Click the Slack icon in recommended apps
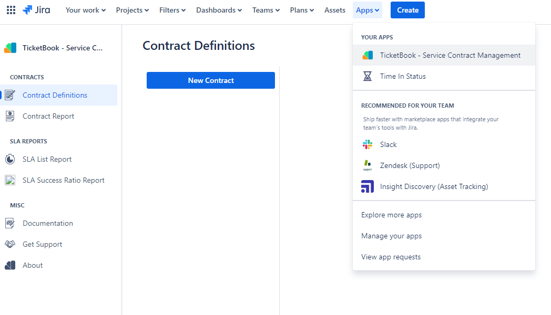 368,144
